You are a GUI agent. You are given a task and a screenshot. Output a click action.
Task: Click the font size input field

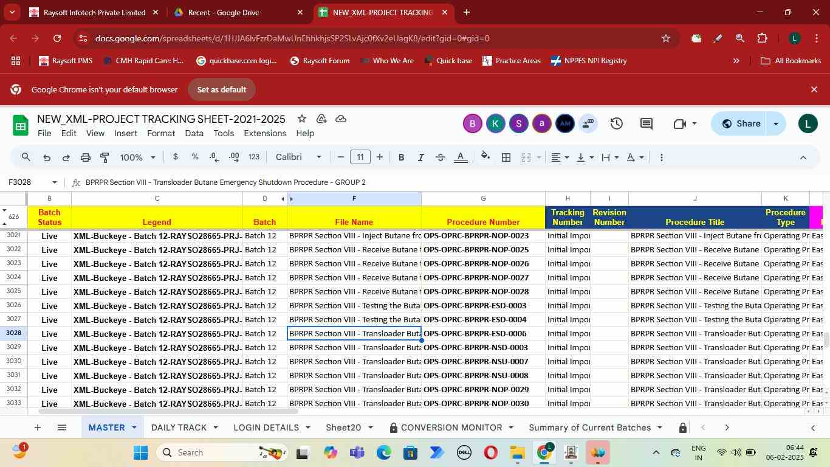pos(360,157)
